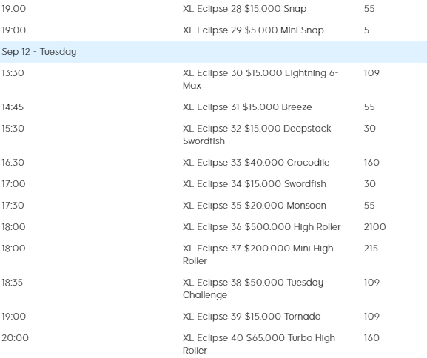Screen dimensions: 427x358
Task: Select XL Eclipse 30 Lightning 6-Max tournament
Action: [260, 79]
